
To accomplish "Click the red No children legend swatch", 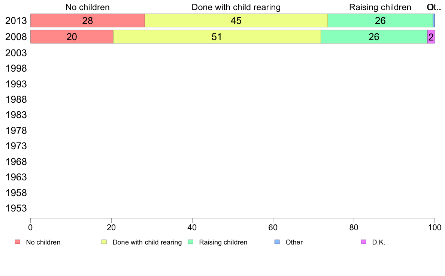I will tap(18, 242).
